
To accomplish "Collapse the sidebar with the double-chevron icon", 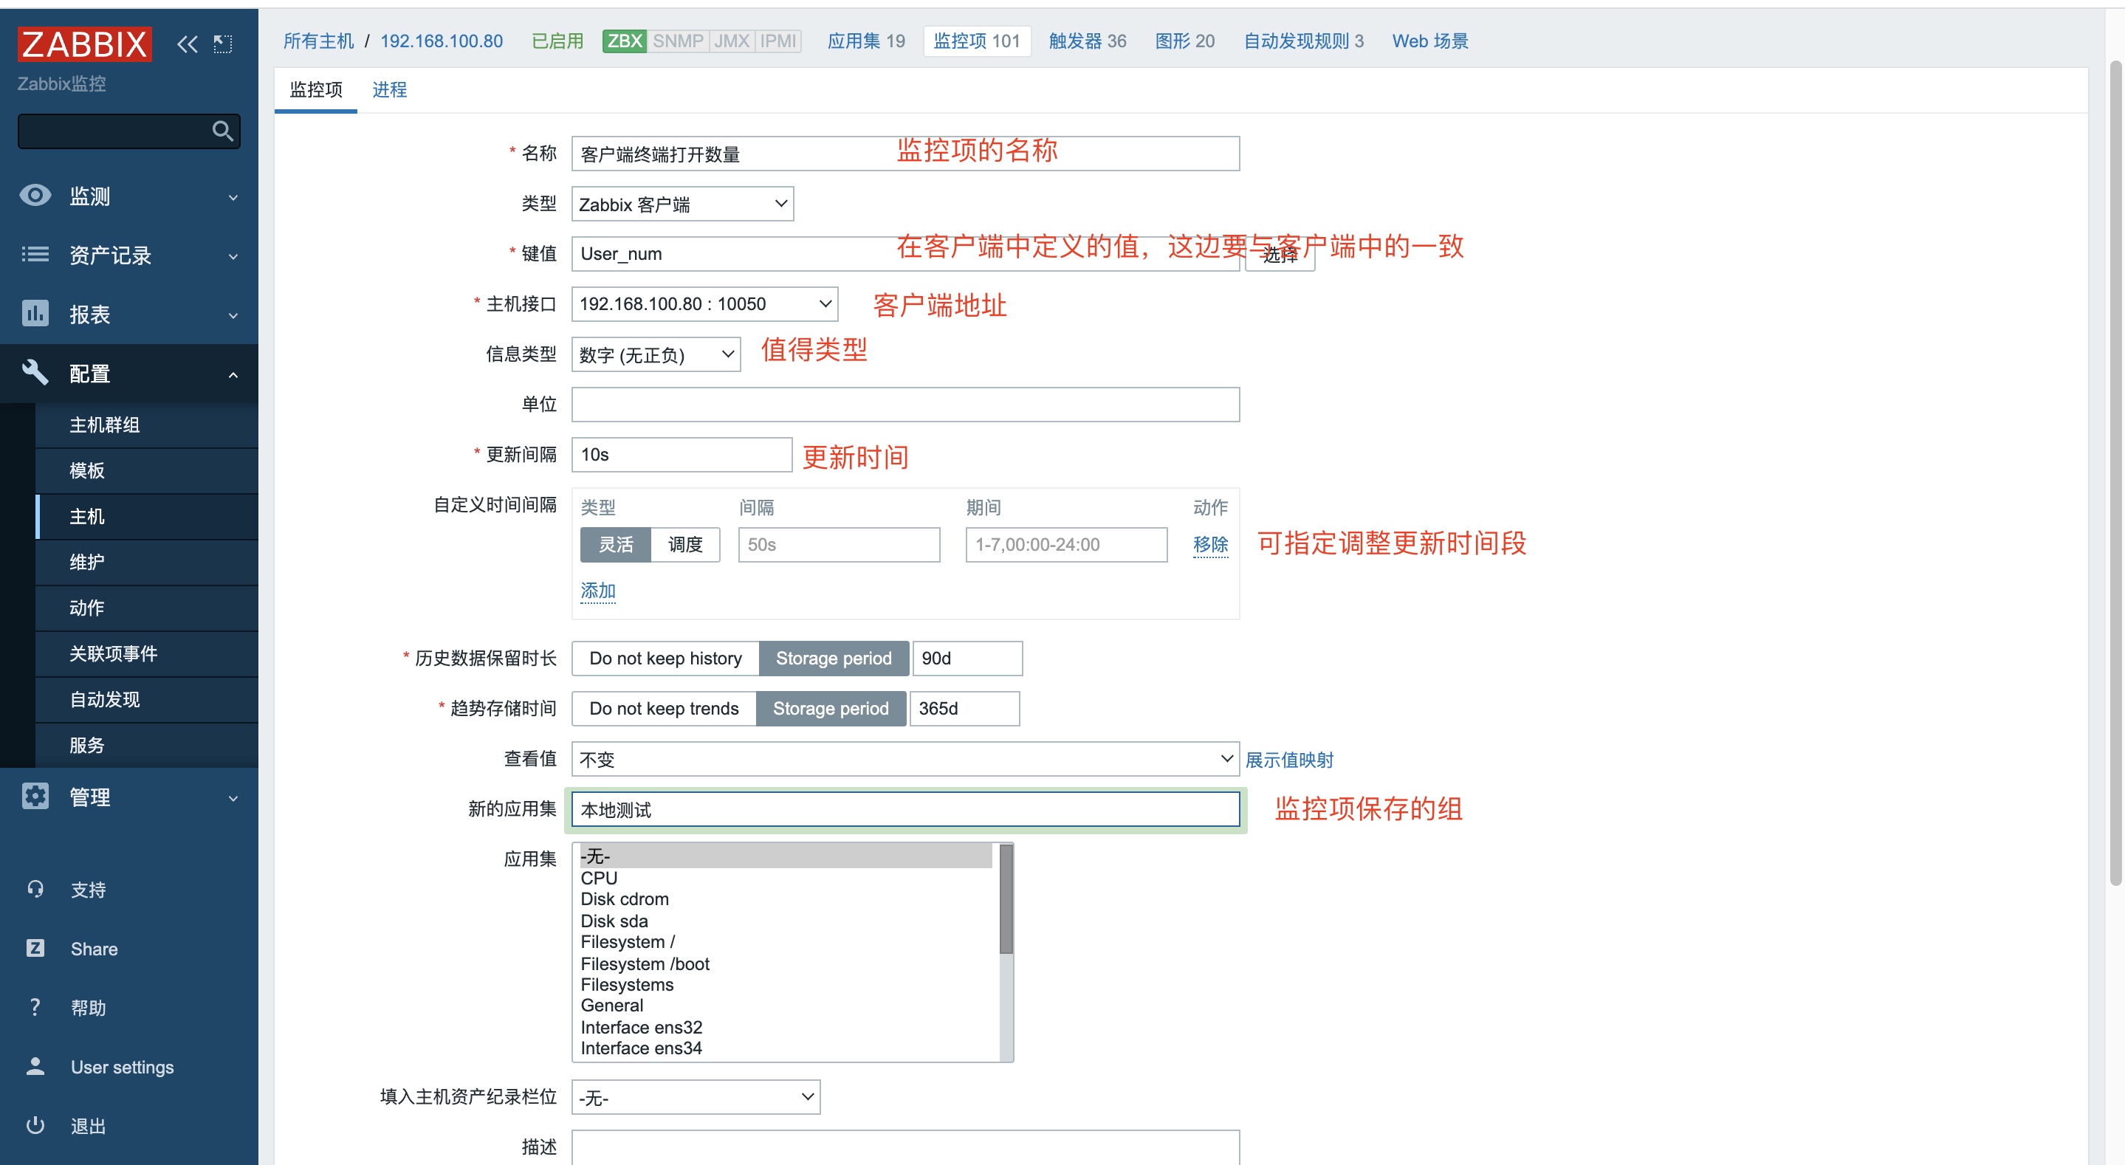I will [x=186, y=44].
